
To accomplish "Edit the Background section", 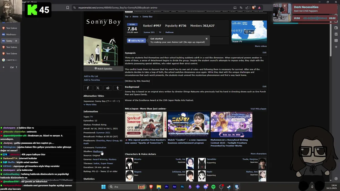I will point(265,86).
